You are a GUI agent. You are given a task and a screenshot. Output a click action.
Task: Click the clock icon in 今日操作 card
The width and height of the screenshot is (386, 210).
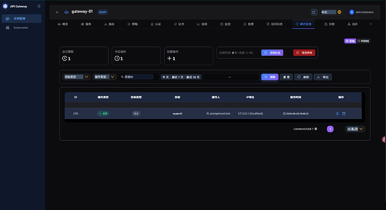click(117, 58)
